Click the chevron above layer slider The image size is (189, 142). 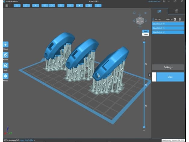click(x=144, y=39)
